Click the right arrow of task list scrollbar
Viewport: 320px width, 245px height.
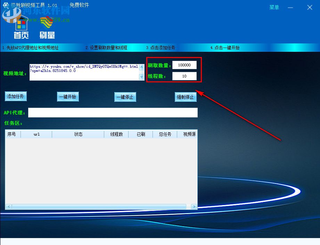pos(194,206)
